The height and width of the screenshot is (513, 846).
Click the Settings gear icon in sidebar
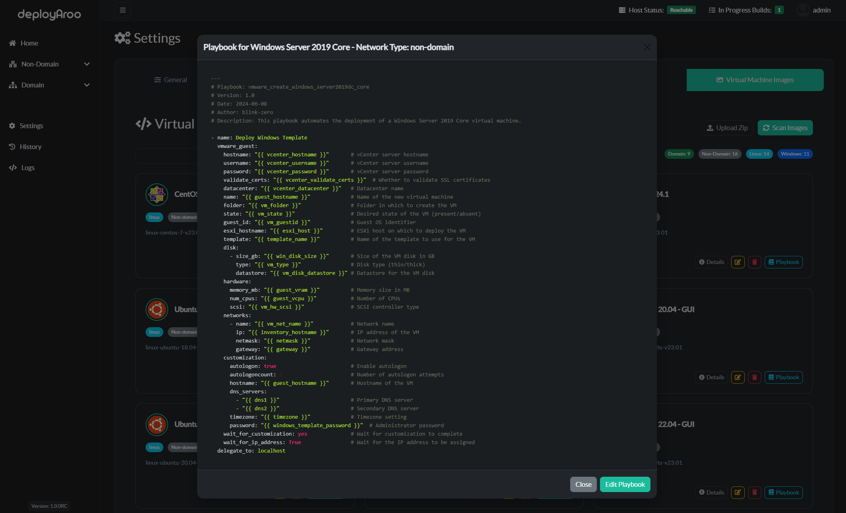click(12, 126)
